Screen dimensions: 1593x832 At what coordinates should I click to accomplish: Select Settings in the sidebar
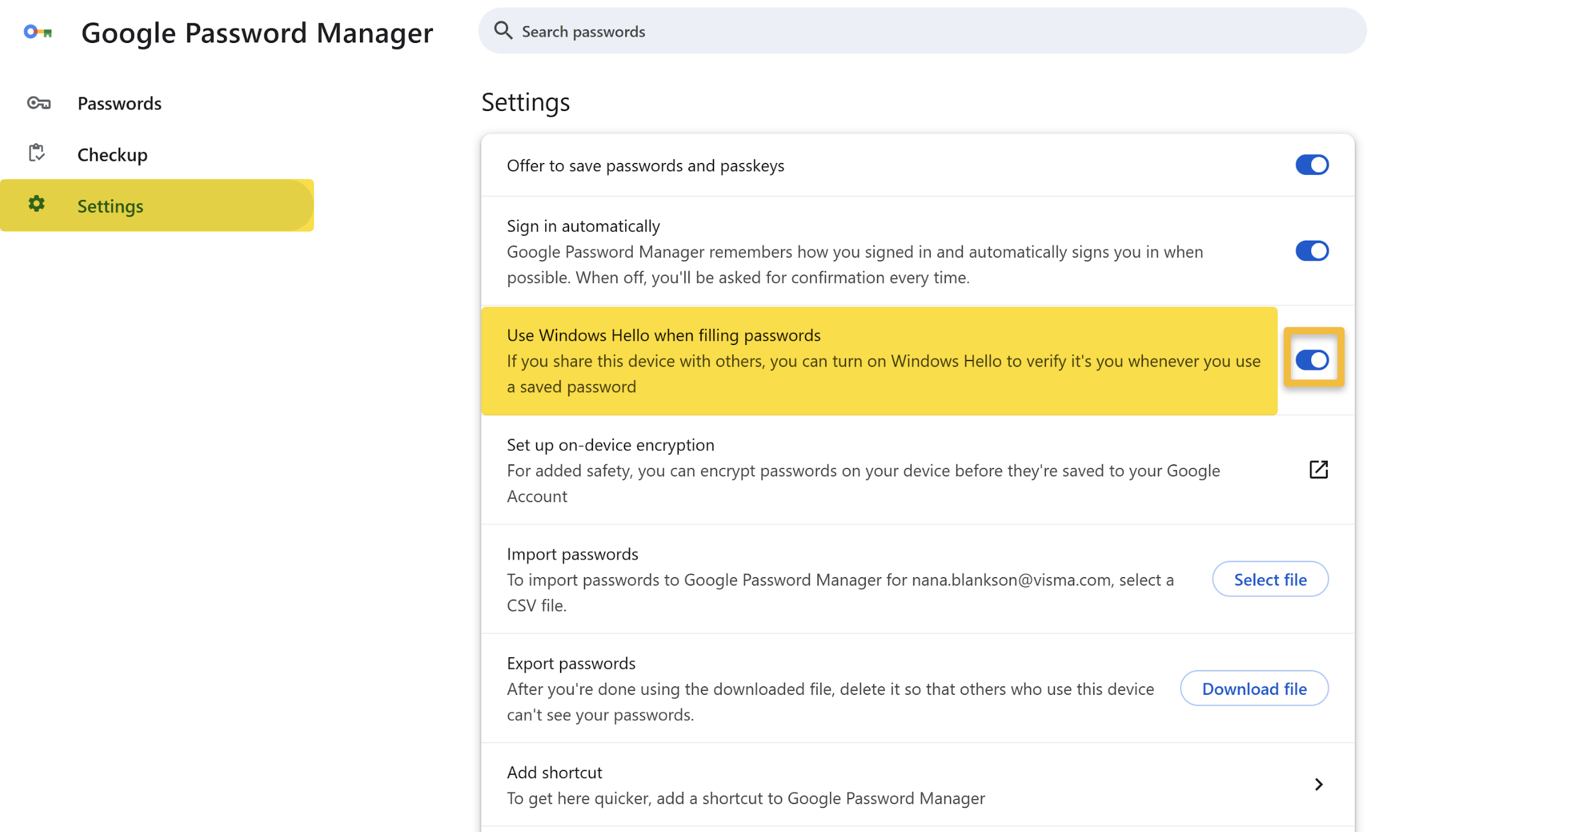point(110,206)
